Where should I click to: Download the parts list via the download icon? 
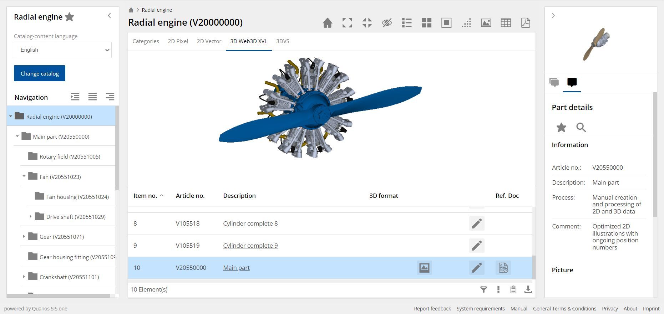click(x=528, y=289)
